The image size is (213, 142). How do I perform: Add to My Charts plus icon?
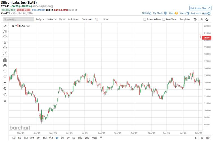[x=165, y=13]
